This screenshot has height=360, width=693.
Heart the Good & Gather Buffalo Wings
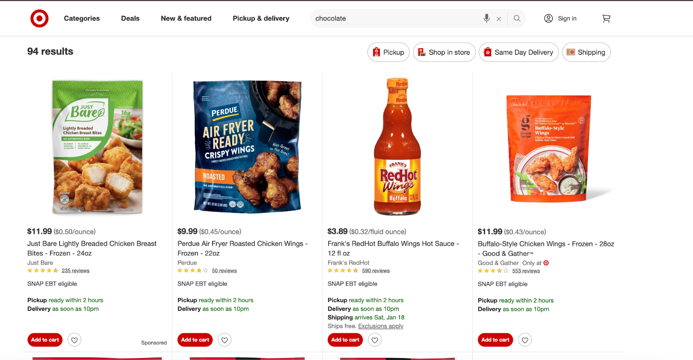coord(525,340)
